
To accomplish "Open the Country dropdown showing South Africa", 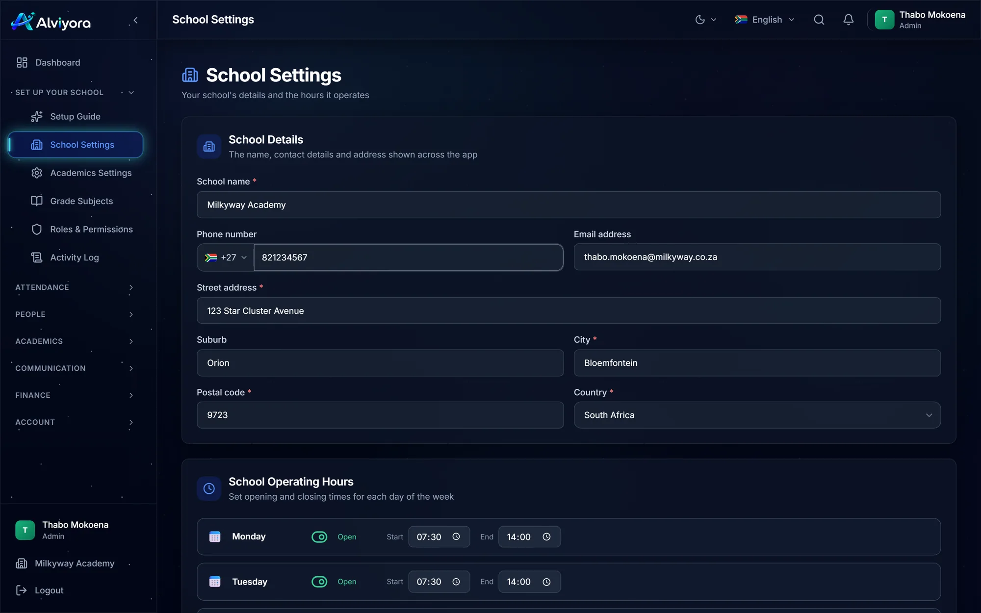I will (x=757, y=415).
